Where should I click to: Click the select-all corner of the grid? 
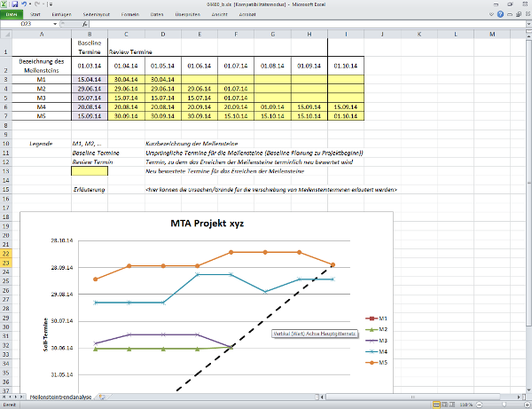[x=5, y=35]
